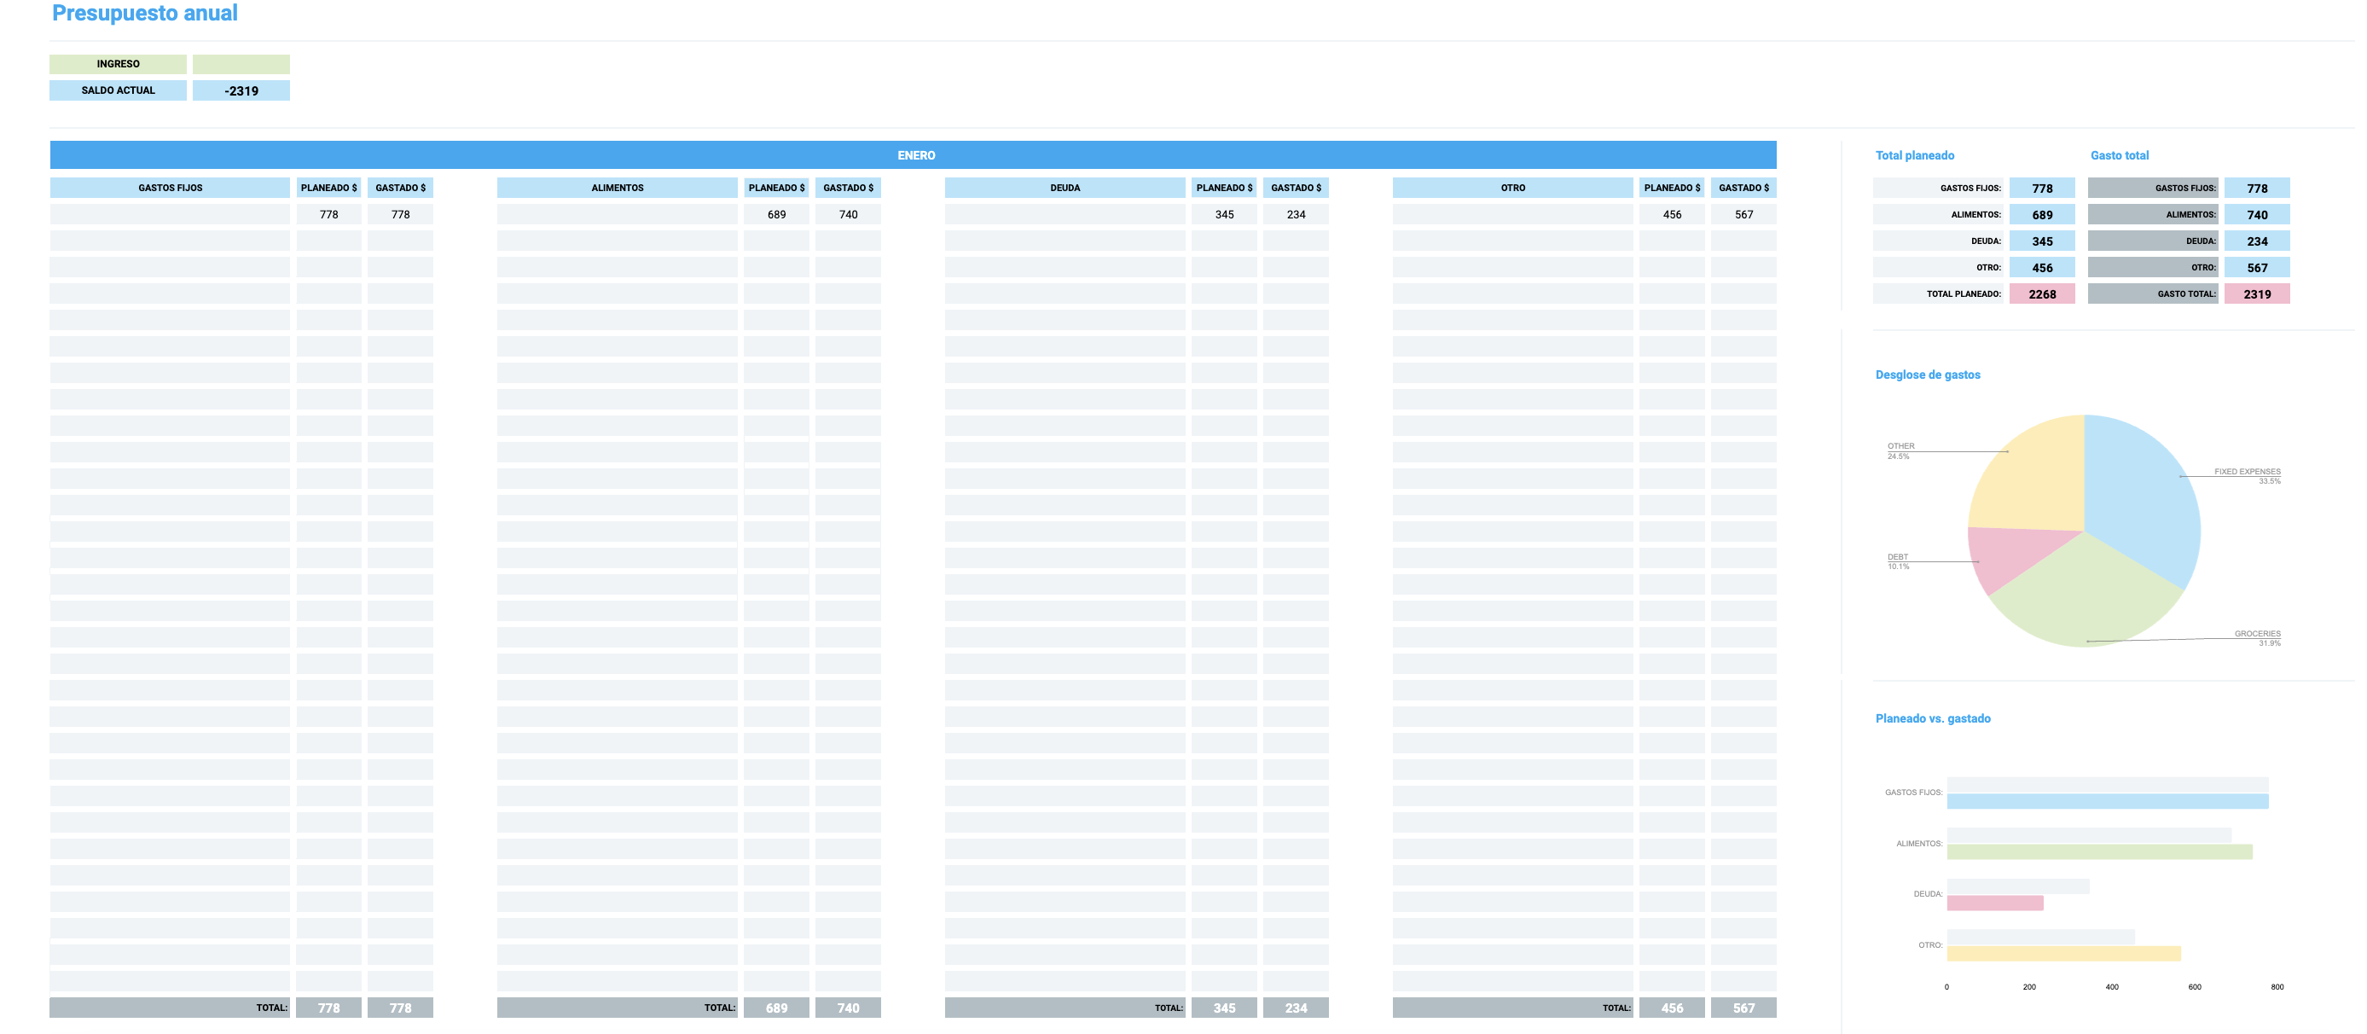Select the 345 planned value under DEUDA
Viewport: 2367px width, 1034px height.
(x=1224, y=214)
